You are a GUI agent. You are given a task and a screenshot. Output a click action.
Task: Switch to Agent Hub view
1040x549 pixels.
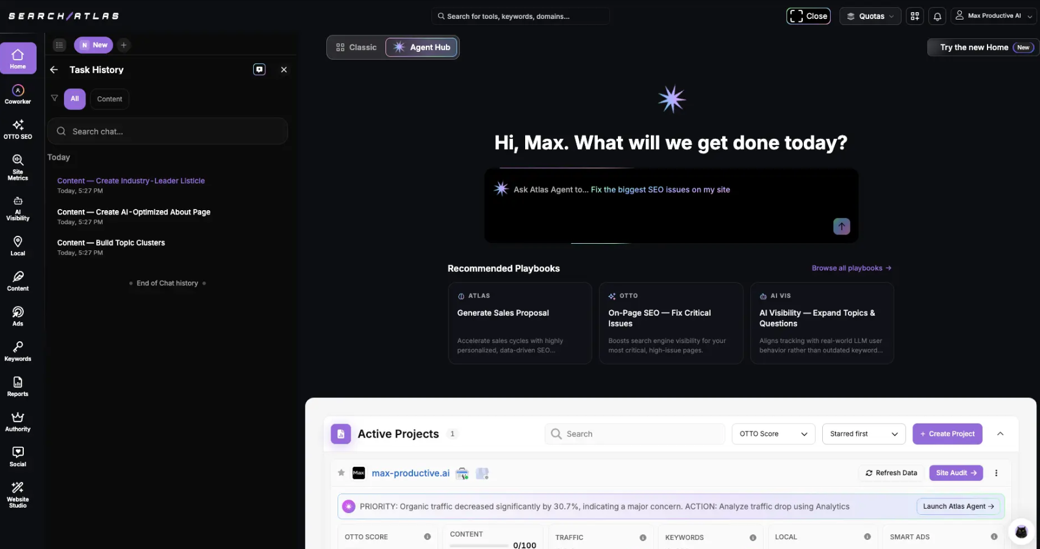(421, 48)
